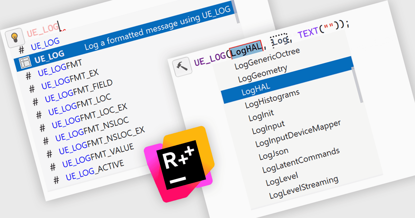Choose LogGeometry from category list
415x218 pixels.
click(262, 73)
